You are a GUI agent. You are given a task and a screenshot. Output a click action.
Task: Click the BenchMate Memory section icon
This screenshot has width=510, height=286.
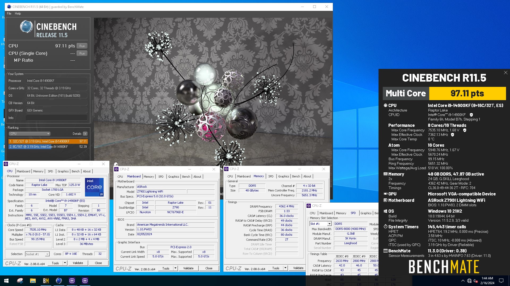coord(385,174)
